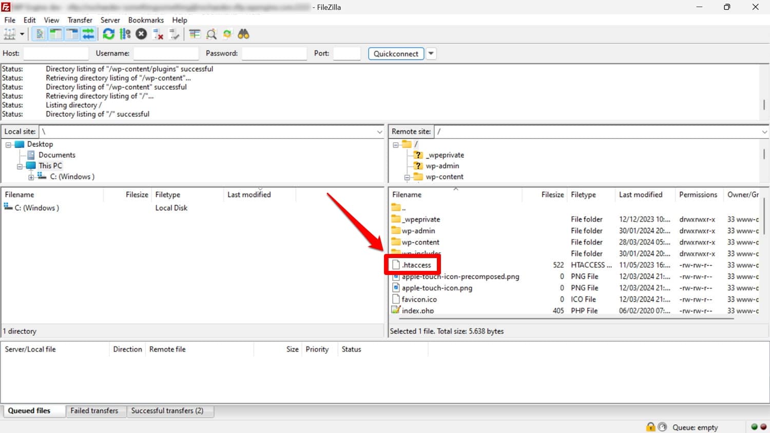Viewport: 770px width, 433px height.
Task: Open the Quickconnect history dropdown arrow
Action: click(431, 53)
